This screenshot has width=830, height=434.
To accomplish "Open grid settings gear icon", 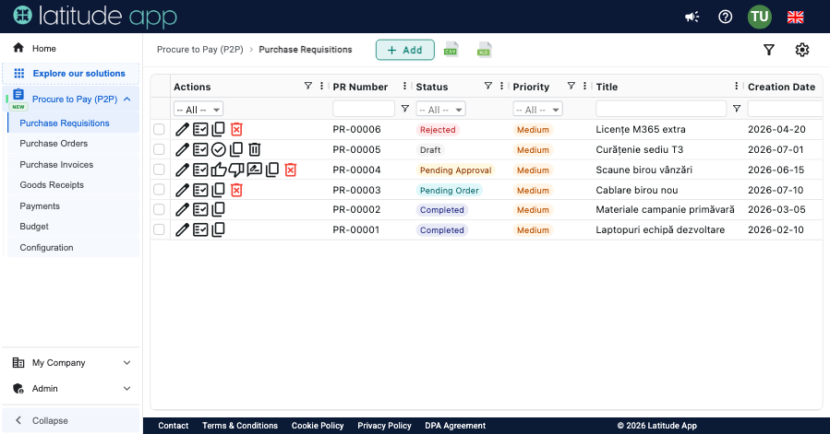I will (x=802, y=50).
